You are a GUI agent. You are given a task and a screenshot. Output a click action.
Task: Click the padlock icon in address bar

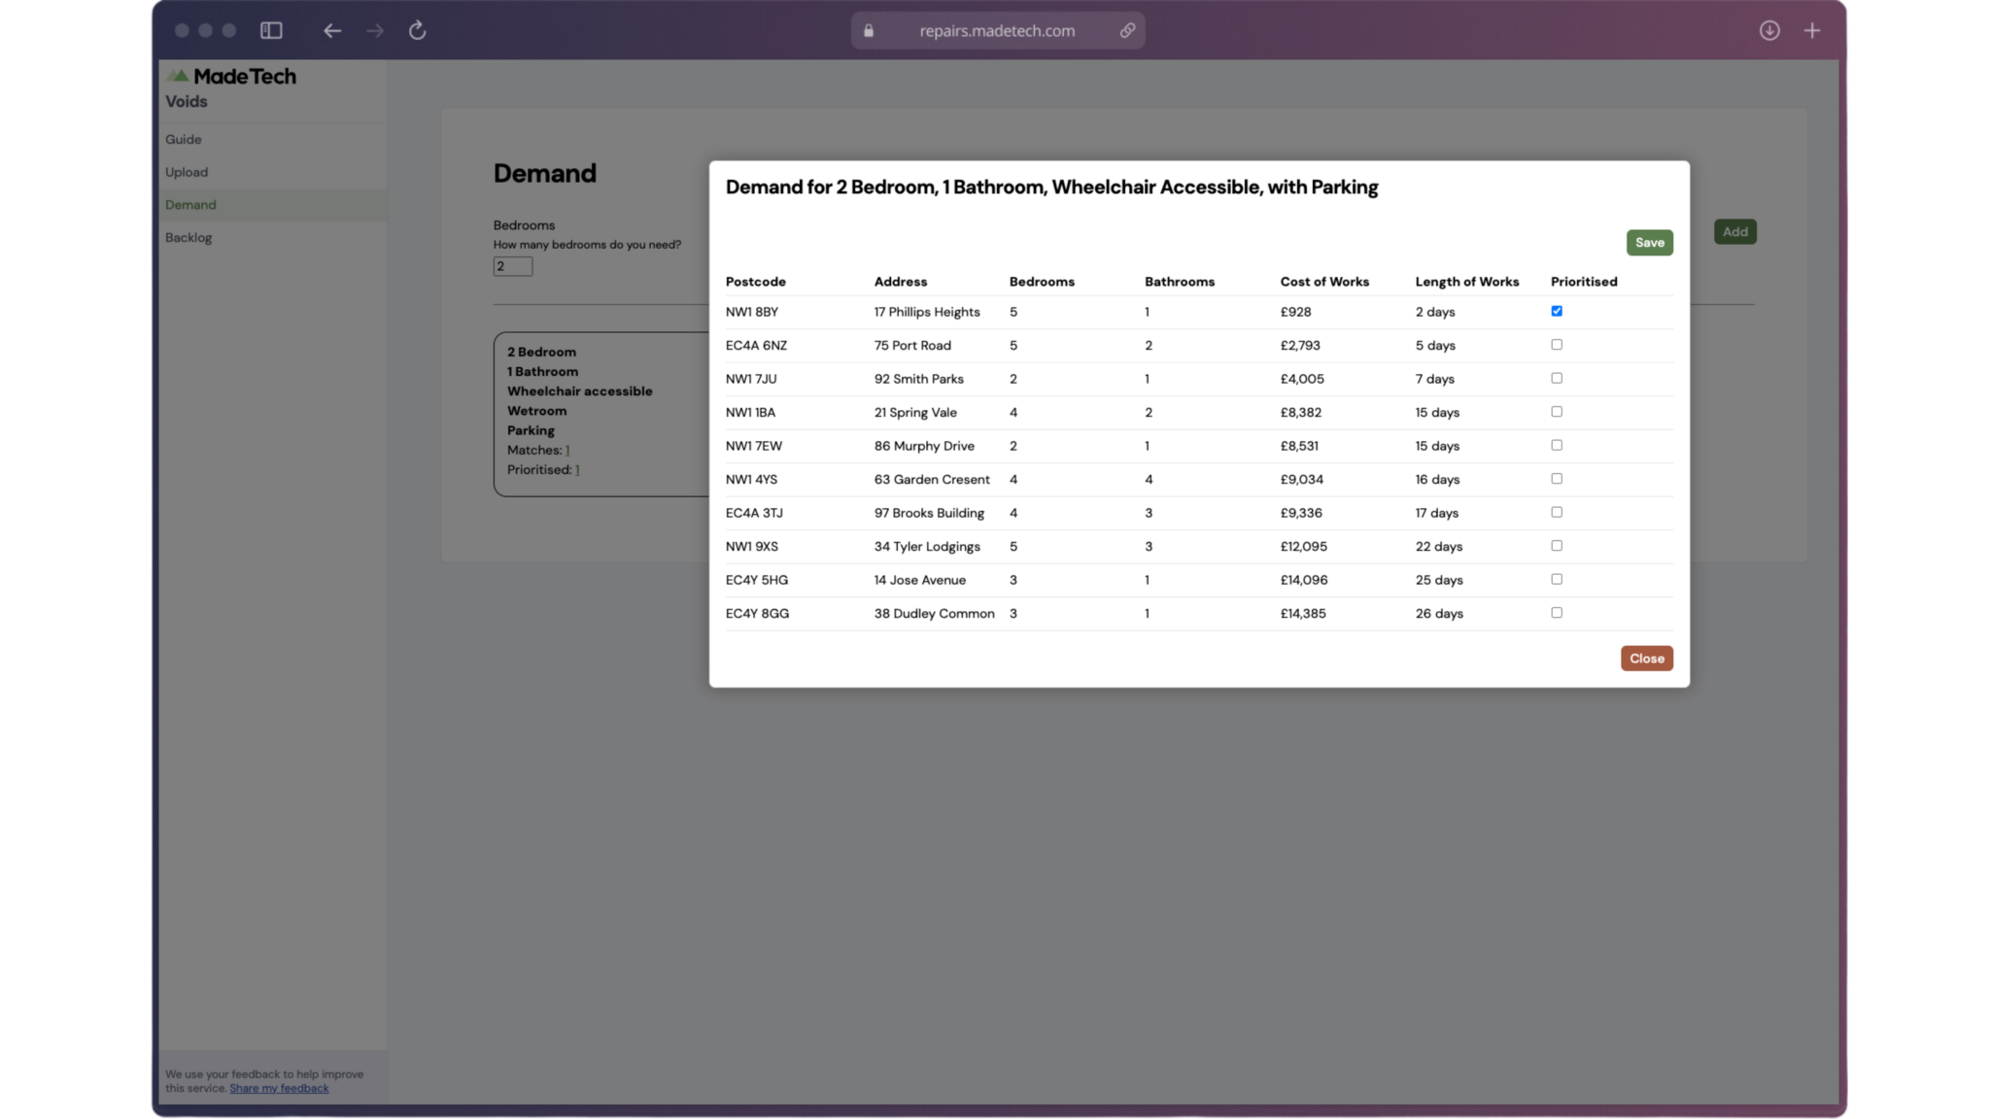click(869, 30)
